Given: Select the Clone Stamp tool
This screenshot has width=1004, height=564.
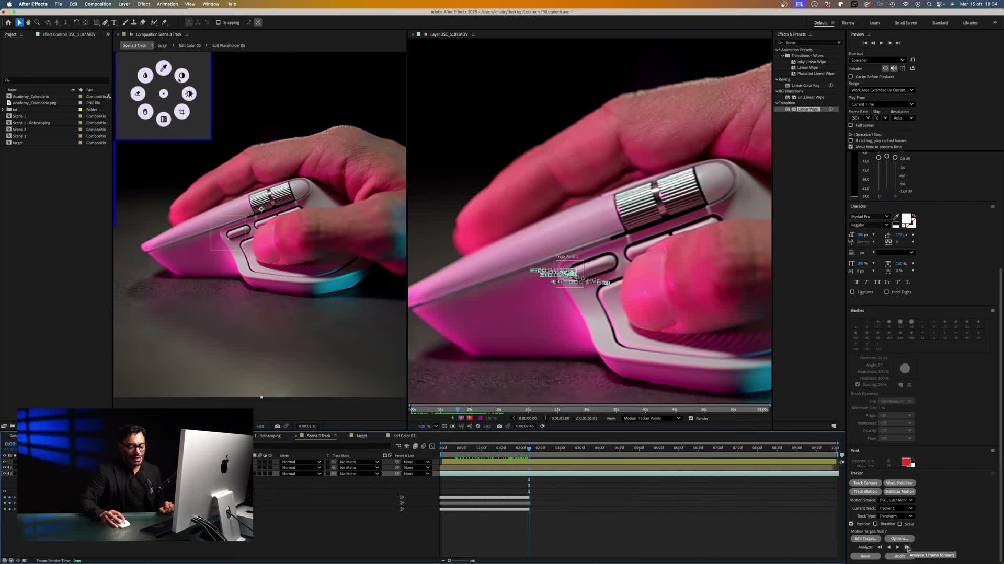Looking at the screenshot, I should tap(134, 22).
